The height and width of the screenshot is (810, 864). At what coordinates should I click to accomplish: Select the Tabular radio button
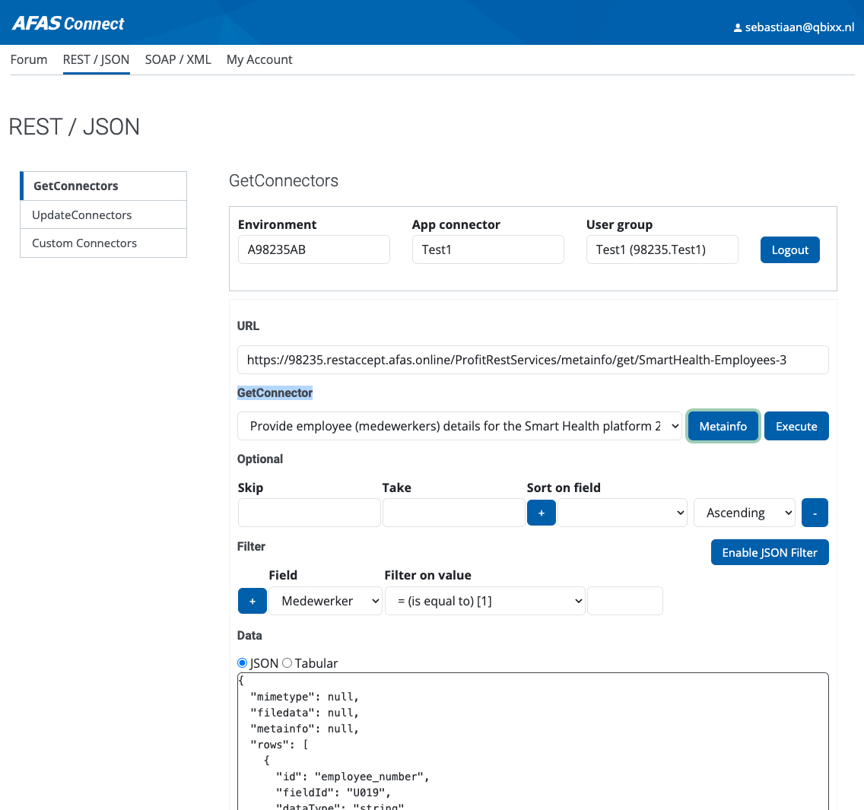pyautogui.click(x=287, y=663)
